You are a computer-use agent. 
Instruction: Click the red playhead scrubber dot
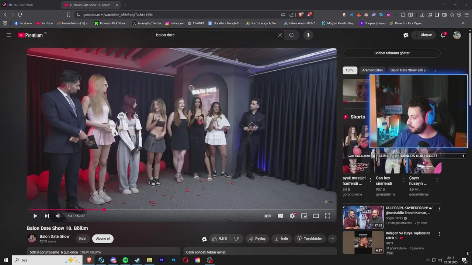click(104, 210)
